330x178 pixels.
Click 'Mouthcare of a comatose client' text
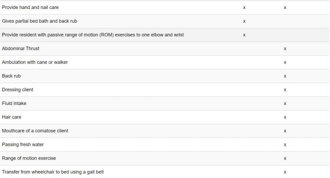pyautogui.click(x=35, y=131)
